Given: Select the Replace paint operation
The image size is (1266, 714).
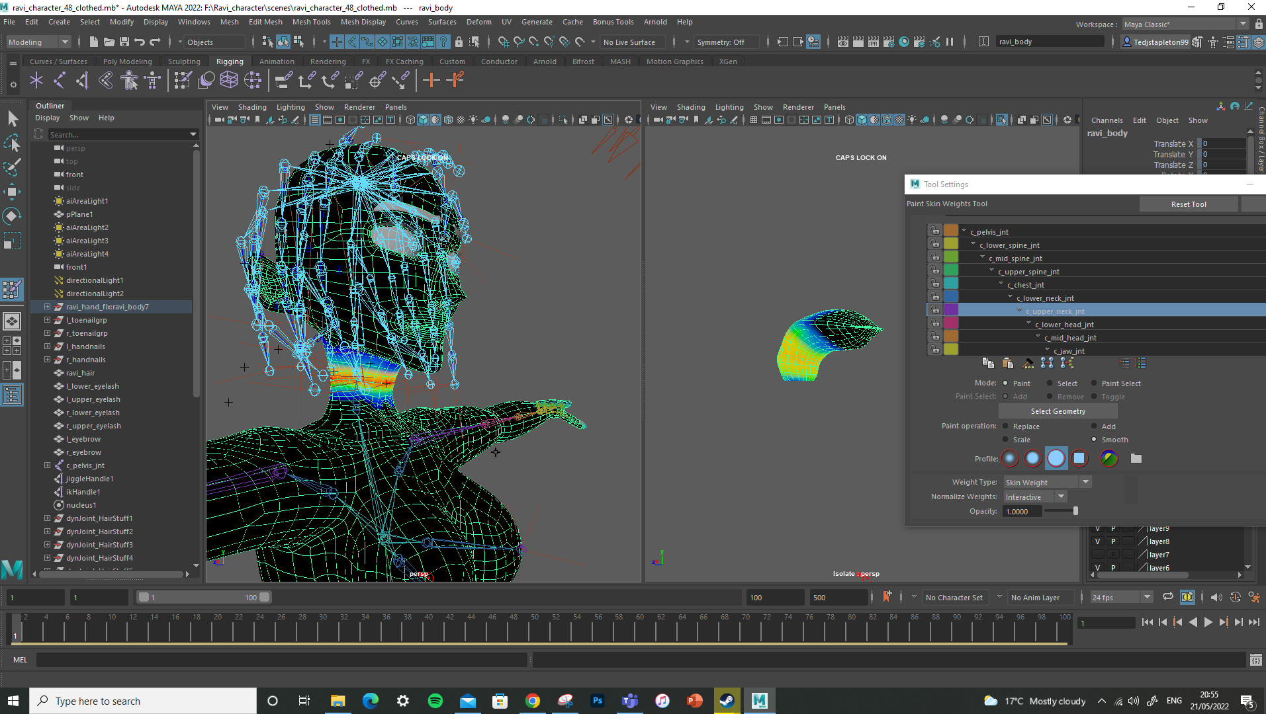Looking at the screenshot, I should [1006, 426].
